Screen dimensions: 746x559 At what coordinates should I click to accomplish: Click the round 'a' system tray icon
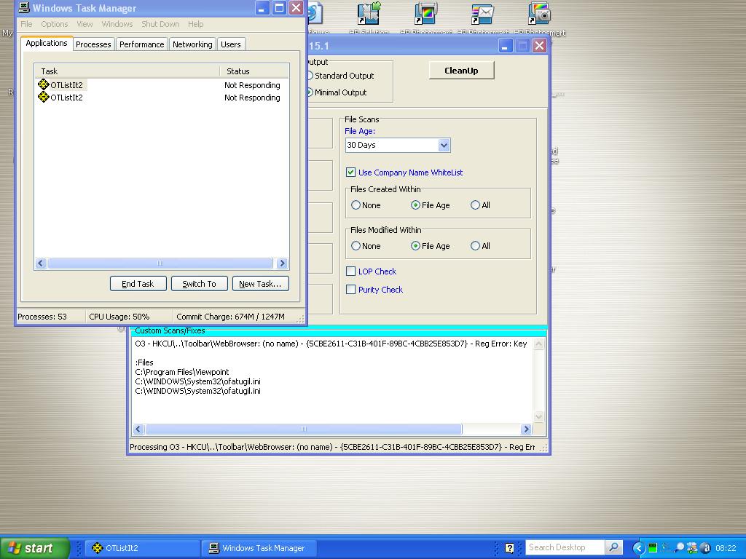click(706, 548)
